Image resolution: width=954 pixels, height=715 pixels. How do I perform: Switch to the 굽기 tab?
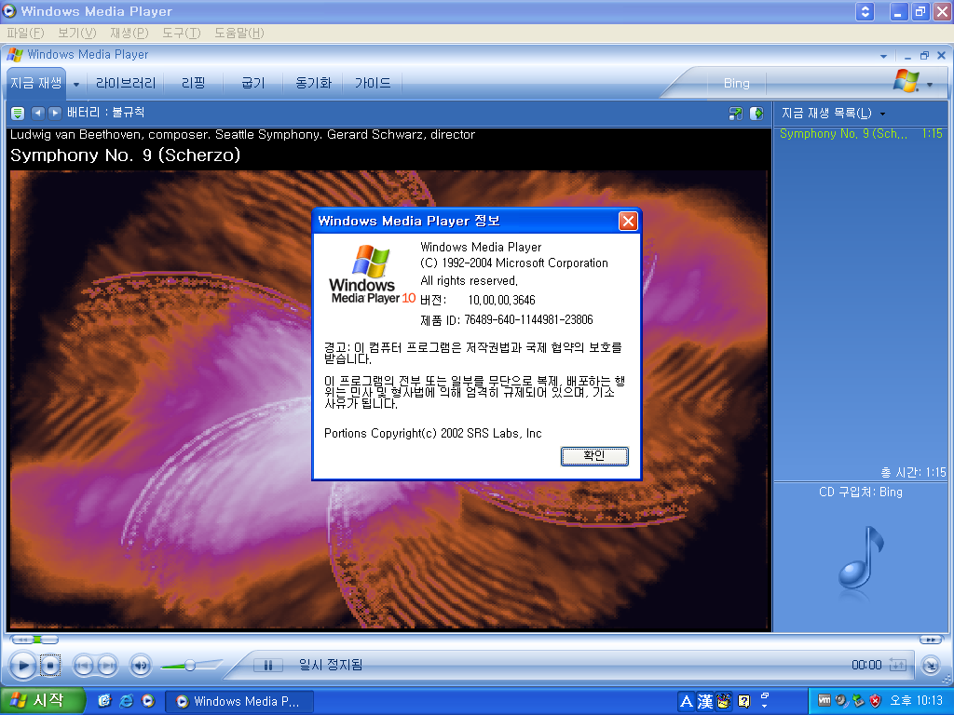[253, 83]
